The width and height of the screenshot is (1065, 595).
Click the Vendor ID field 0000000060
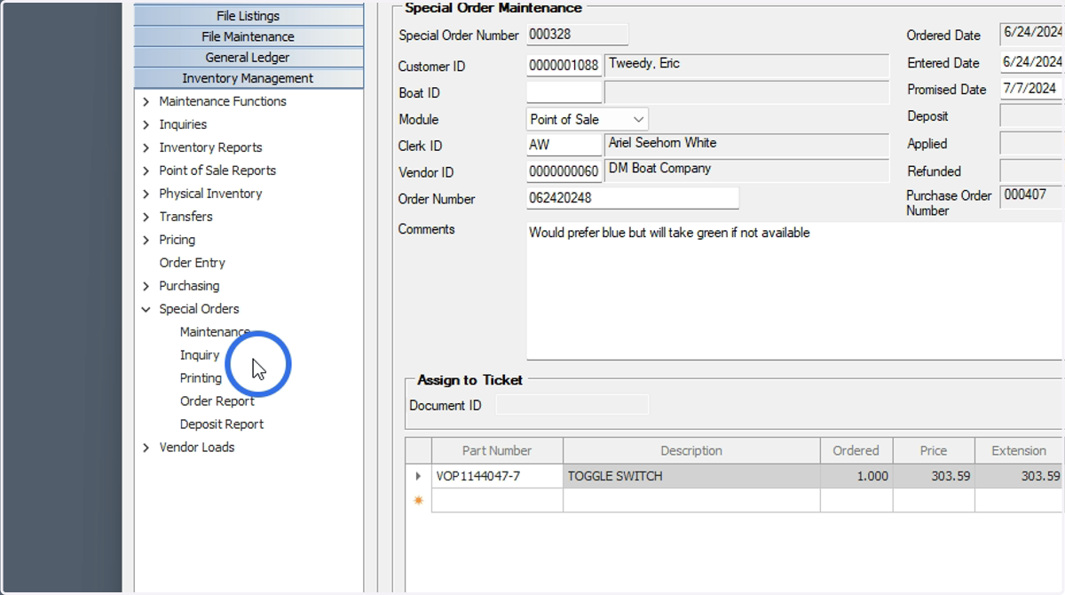(564, 172)
